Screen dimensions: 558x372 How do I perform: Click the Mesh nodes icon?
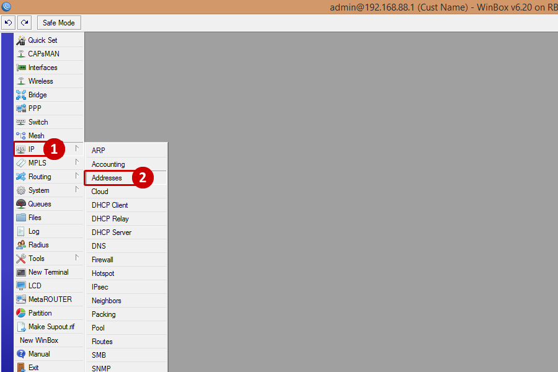21,136
